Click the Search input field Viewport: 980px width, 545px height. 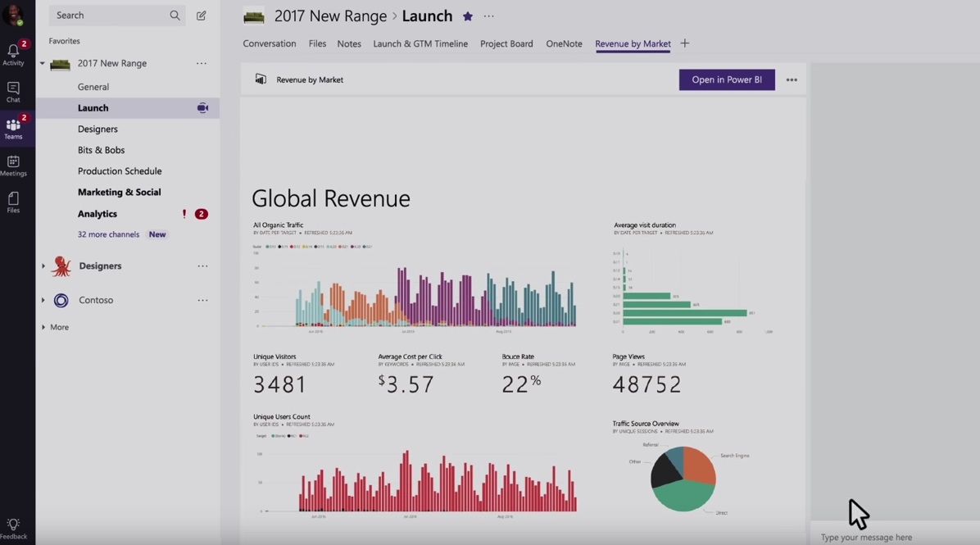116,15
